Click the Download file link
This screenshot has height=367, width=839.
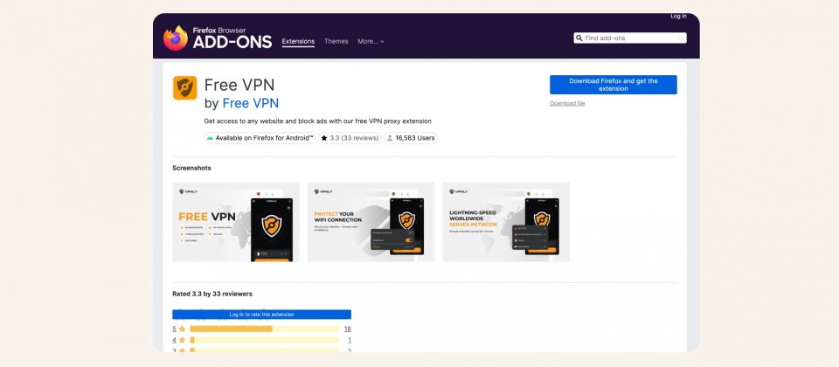coord(567,103)
